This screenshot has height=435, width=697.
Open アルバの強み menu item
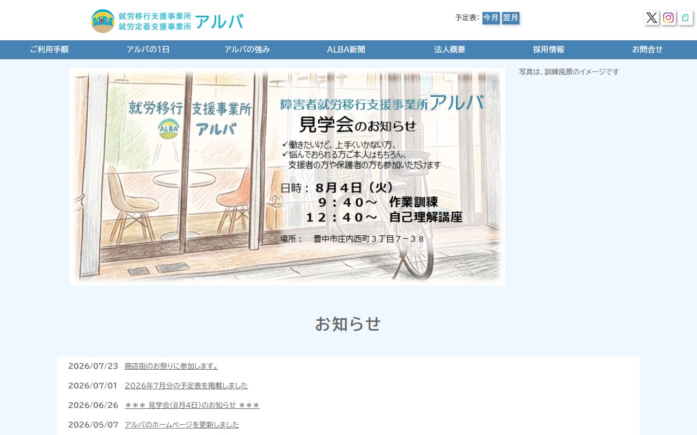click(x=247, y=49)
